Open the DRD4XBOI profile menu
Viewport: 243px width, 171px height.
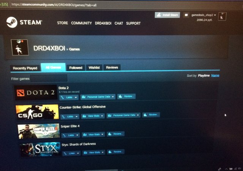coord(103,23)
